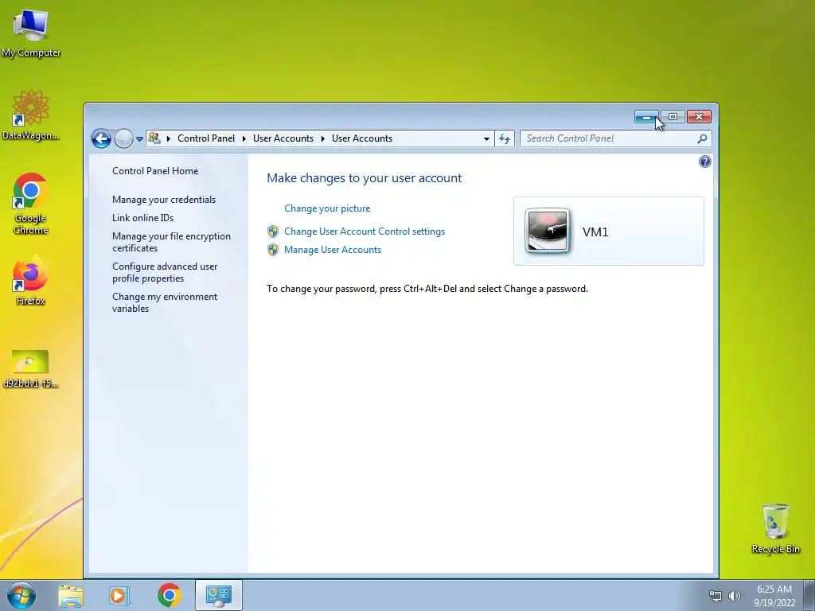Open Change my environment variables
Viewport: 815px width, 611px height.
pos(165,302)
